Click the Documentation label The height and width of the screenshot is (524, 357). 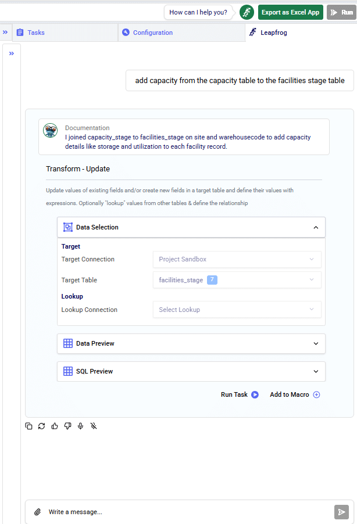(87, 128)
